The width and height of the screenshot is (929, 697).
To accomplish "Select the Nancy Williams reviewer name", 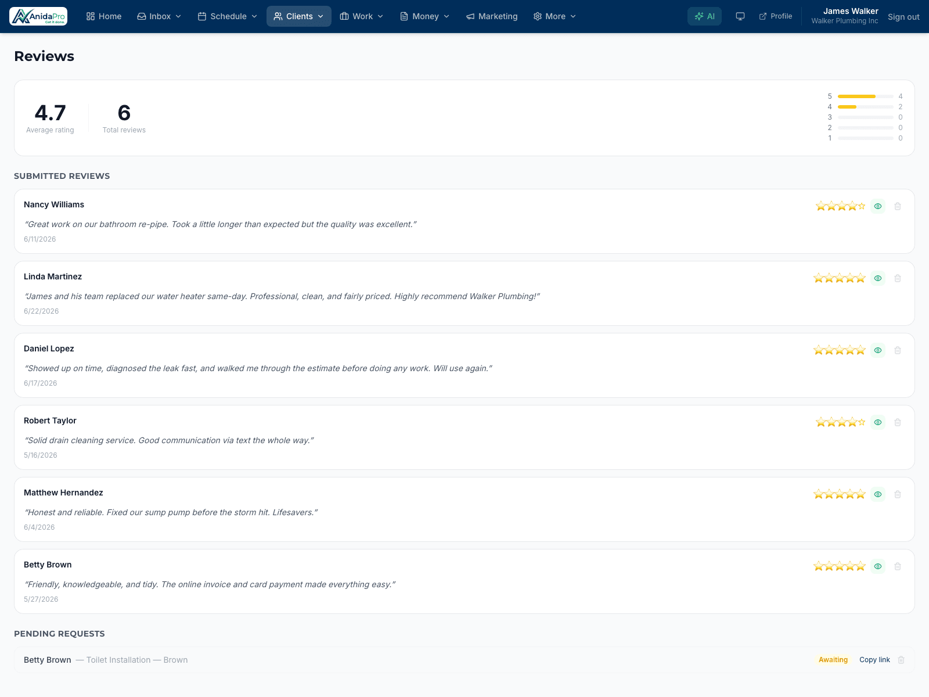I will (54, 204).
